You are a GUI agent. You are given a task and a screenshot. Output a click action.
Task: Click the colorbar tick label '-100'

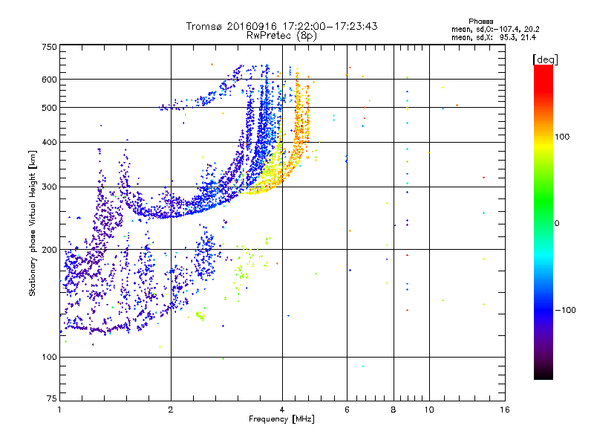[x=565, y=310]
